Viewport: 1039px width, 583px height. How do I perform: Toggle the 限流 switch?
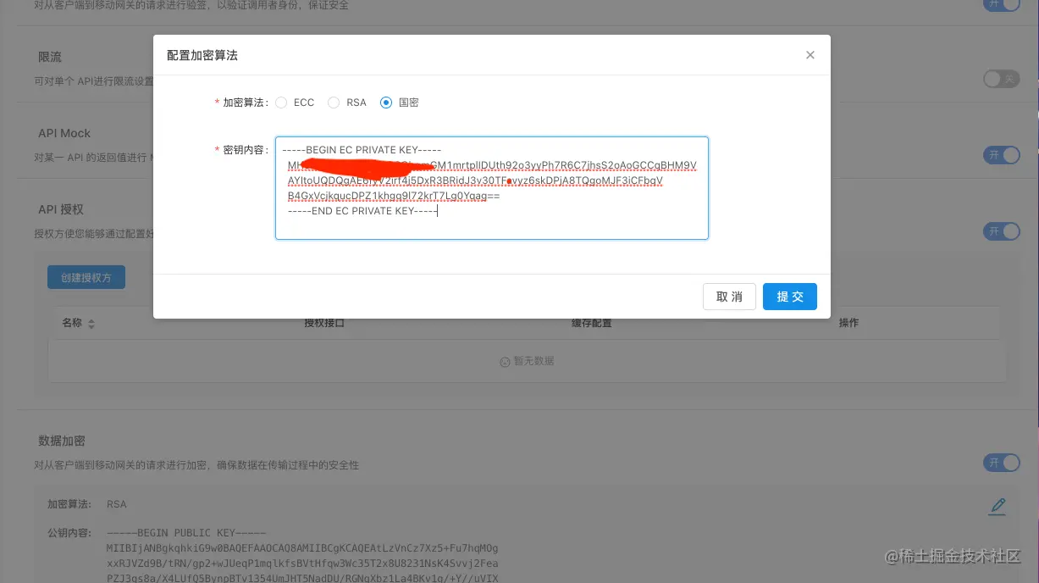[x=1002, y=79]
